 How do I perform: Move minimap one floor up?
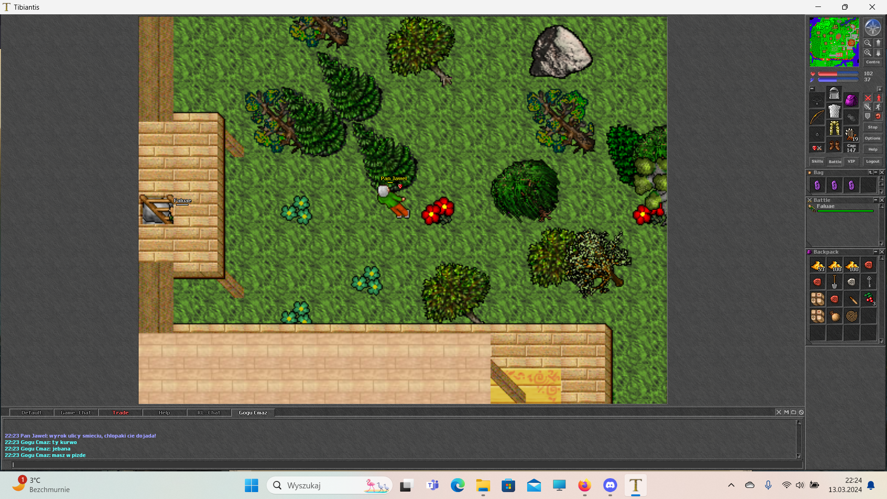[x=878, y=43]
